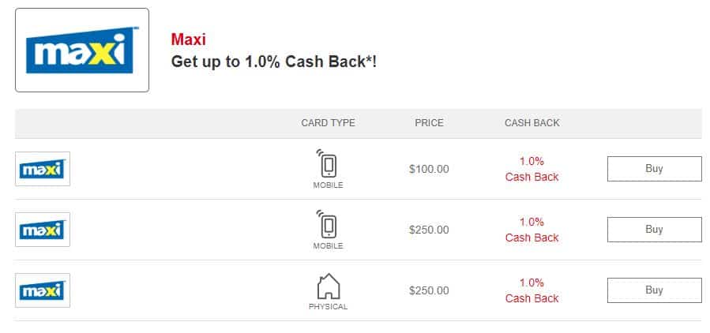Click the $250.00 price in physical row
The height and width of the screenshot is (333, 710).
point(429,290)
